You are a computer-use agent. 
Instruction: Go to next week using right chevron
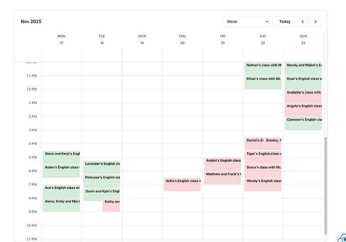pyautogui.click(x=315, y=22)
